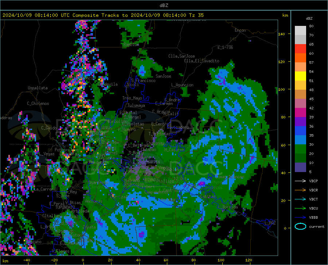This screenshot has height=265, width=328.
Task: Click the 'E_1-736' map label
Action: [225, 47]
